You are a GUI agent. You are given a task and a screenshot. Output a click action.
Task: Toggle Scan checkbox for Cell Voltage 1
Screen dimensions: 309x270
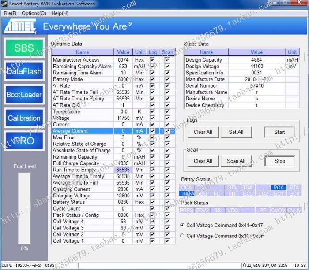167,240
